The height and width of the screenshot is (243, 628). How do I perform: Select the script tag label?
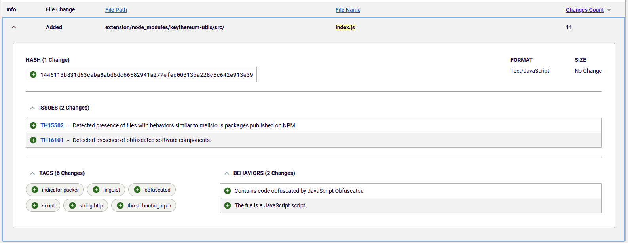pos(48,205)
